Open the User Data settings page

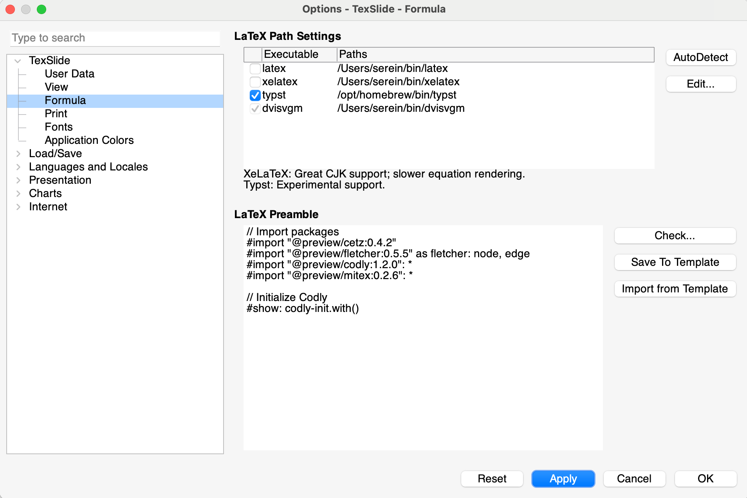click(x=69, y=74)
